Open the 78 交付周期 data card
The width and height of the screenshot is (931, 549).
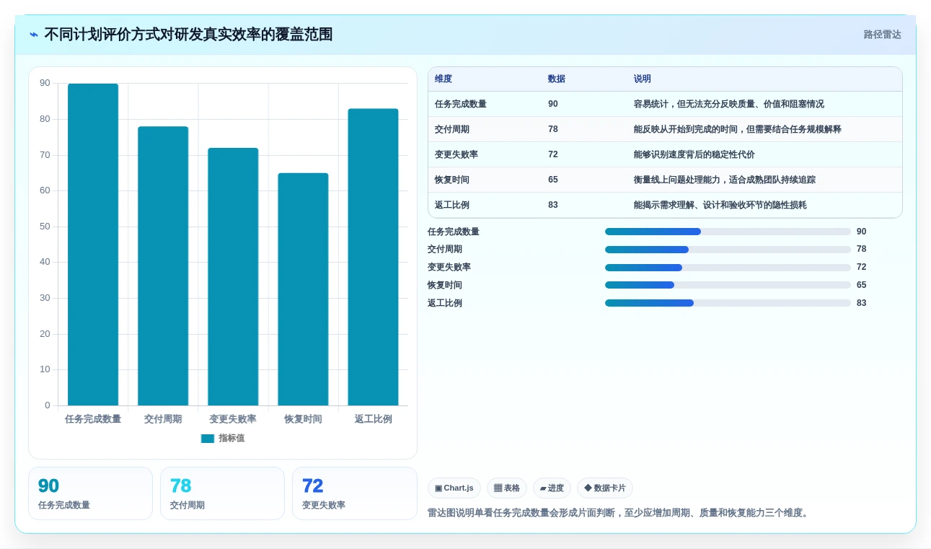pyautogui.click(x=222, y=493)
